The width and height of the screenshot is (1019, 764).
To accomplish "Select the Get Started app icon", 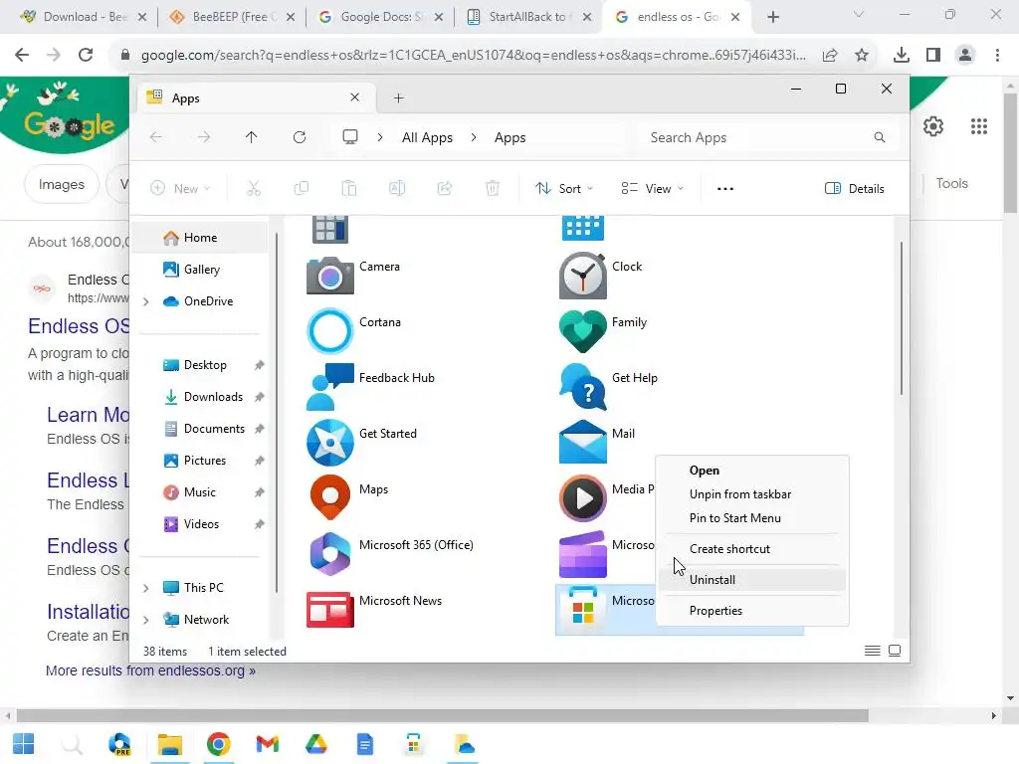I will tap(330, 443).
